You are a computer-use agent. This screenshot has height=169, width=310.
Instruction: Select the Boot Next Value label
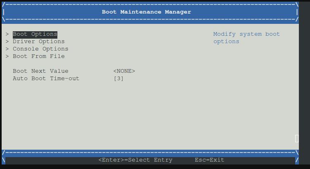tap(40, 71)
